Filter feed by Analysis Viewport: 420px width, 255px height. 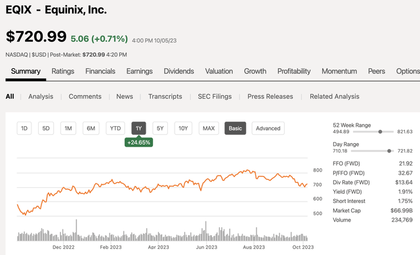(x=41, y=97)
